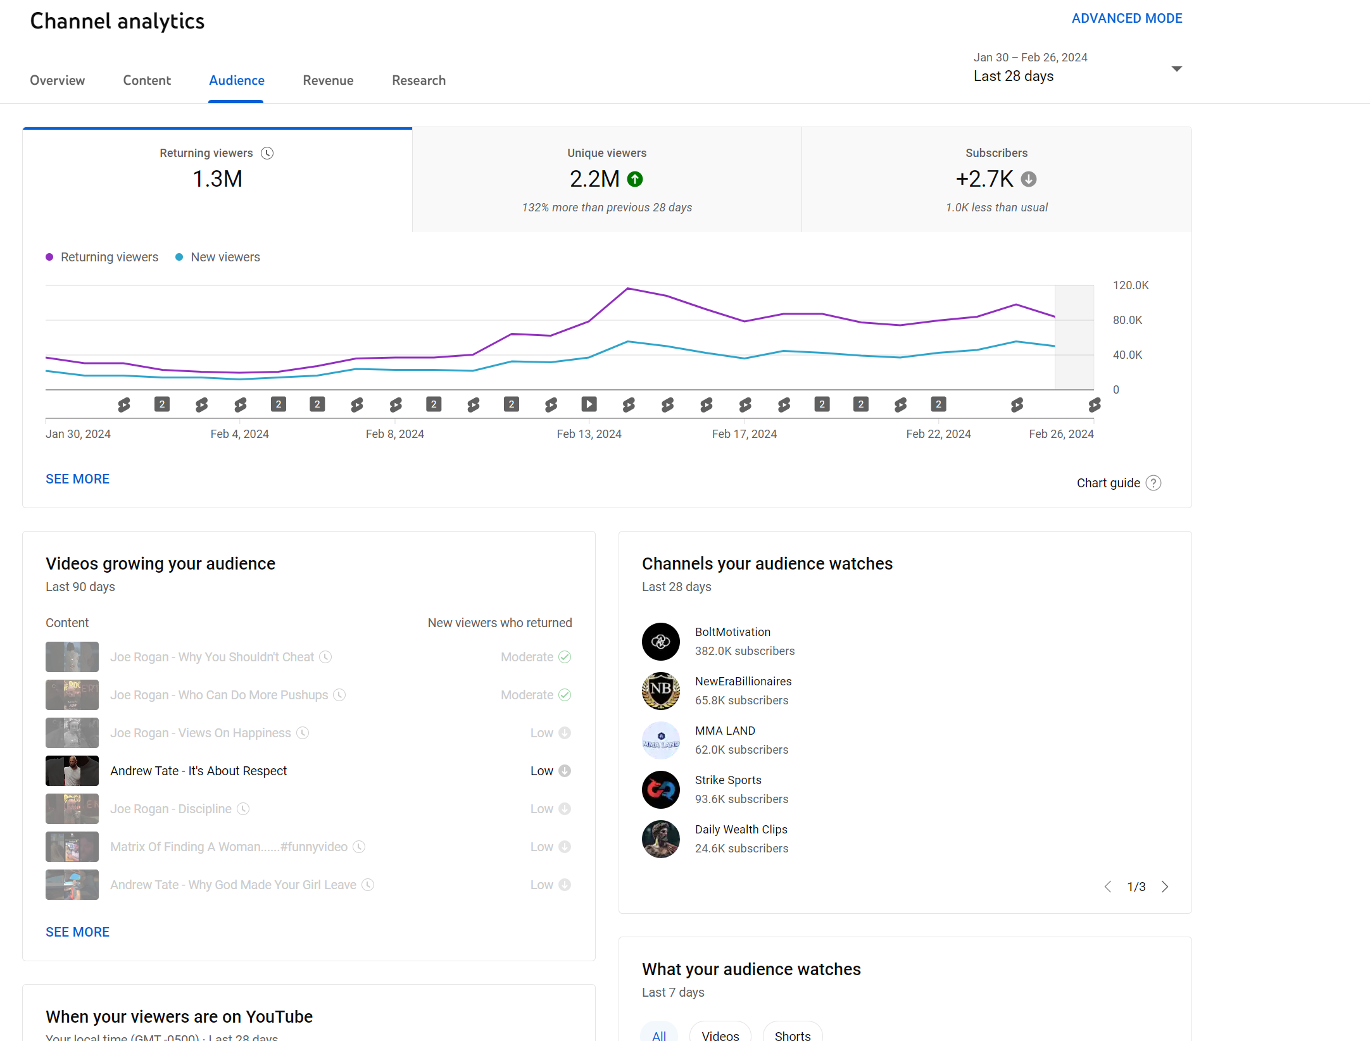Open the Research tab
This screenshot has width=1370, height=1041.
[x=418, y=80]
